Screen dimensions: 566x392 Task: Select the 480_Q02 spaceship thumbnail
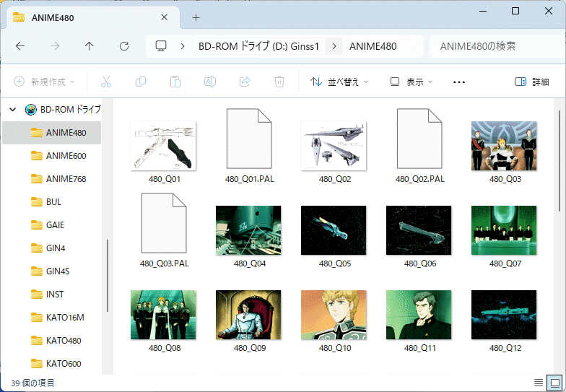334,146
